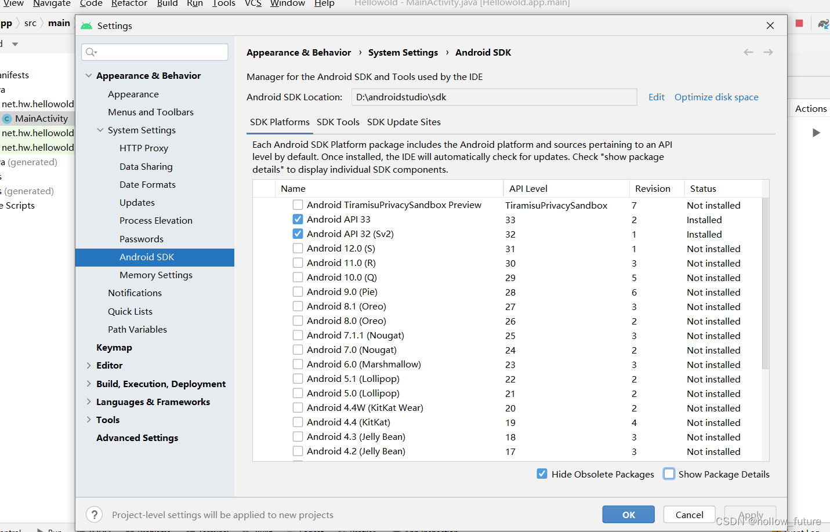Focus the settings search field

[155, 52]
